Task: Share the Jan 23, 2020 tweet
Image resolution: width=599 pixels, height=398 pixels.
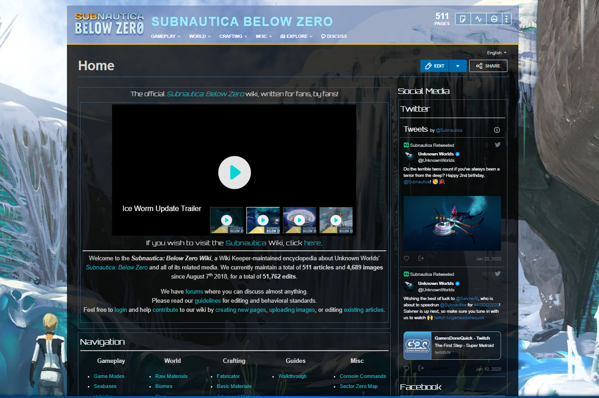Action: point(421,258)
